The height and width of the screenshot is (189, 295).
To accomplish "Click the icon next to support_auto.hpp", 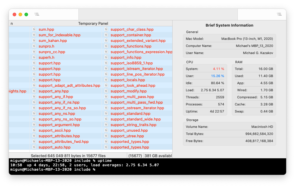I will point(34,147).
